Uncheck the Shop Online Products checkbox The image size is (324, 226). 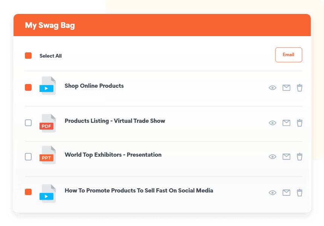[x=28, y=87]
